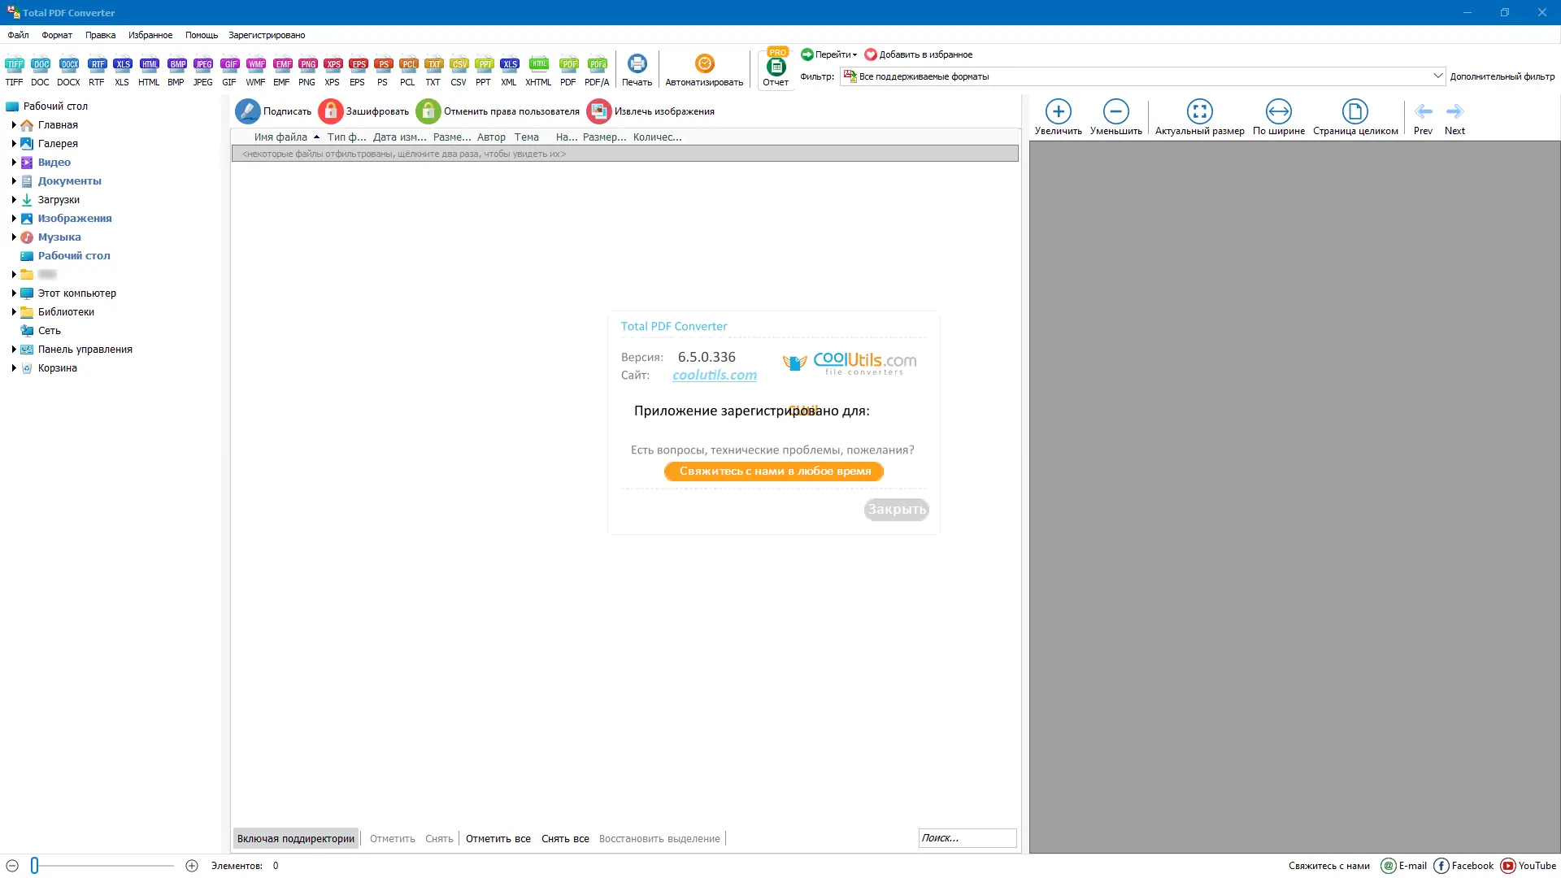This screenshot has width=1561, height=878.
Task: Click the PDF/A output format icon
Action: coord(597,65)
